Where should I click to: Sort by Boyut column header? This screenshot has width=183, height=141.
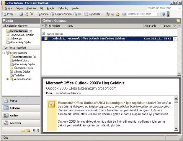(168, 26)
